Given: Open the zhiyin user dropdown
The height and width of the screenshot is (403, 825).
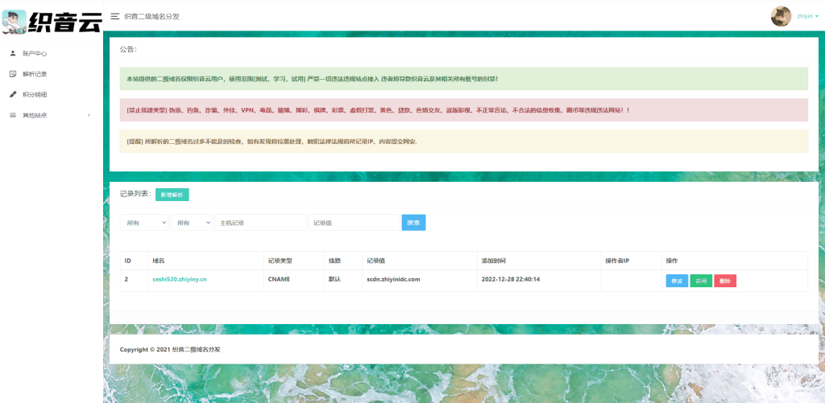Looking at the screenshot, I should pos(807,16).
